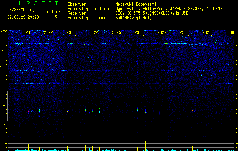Viewport: 238px width, 151px height.
Task: Click the 2322 time marker
Action: [x=48, y=32]
